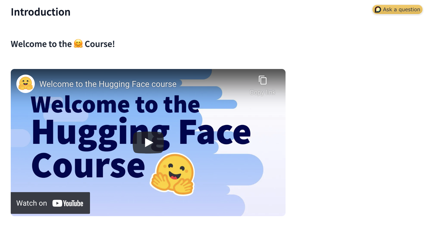Screen dimensions: 431x233
Task: Click the Ask a question button
Action: tap(398, 9)
